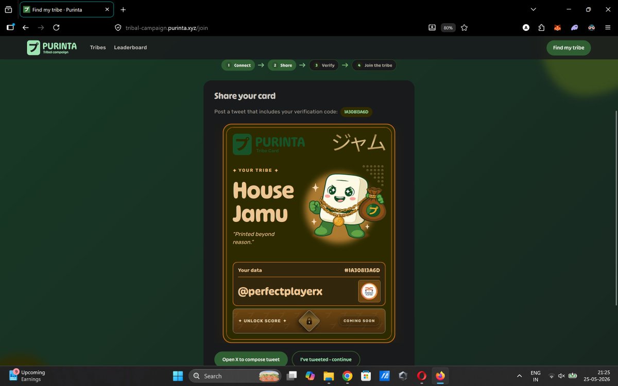Reset the 80% zoom level
Viewport: 618px width, 386px height.
(x=448, y=28)
